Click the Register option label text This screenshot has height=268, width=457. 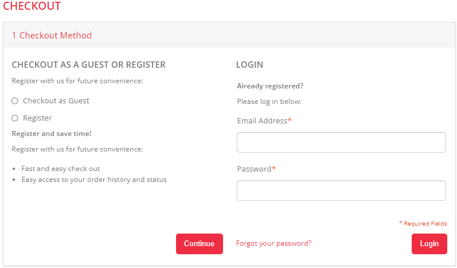(x=37, y=118)
